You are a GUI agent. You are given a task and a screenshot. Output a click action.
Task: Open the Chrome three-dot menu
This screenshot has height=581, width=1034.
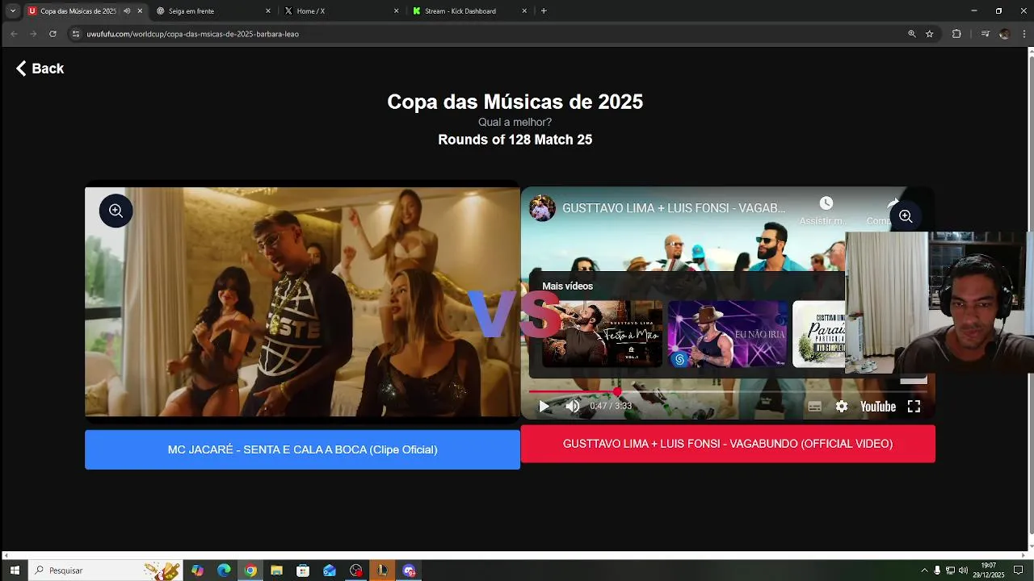[1023, 34]
